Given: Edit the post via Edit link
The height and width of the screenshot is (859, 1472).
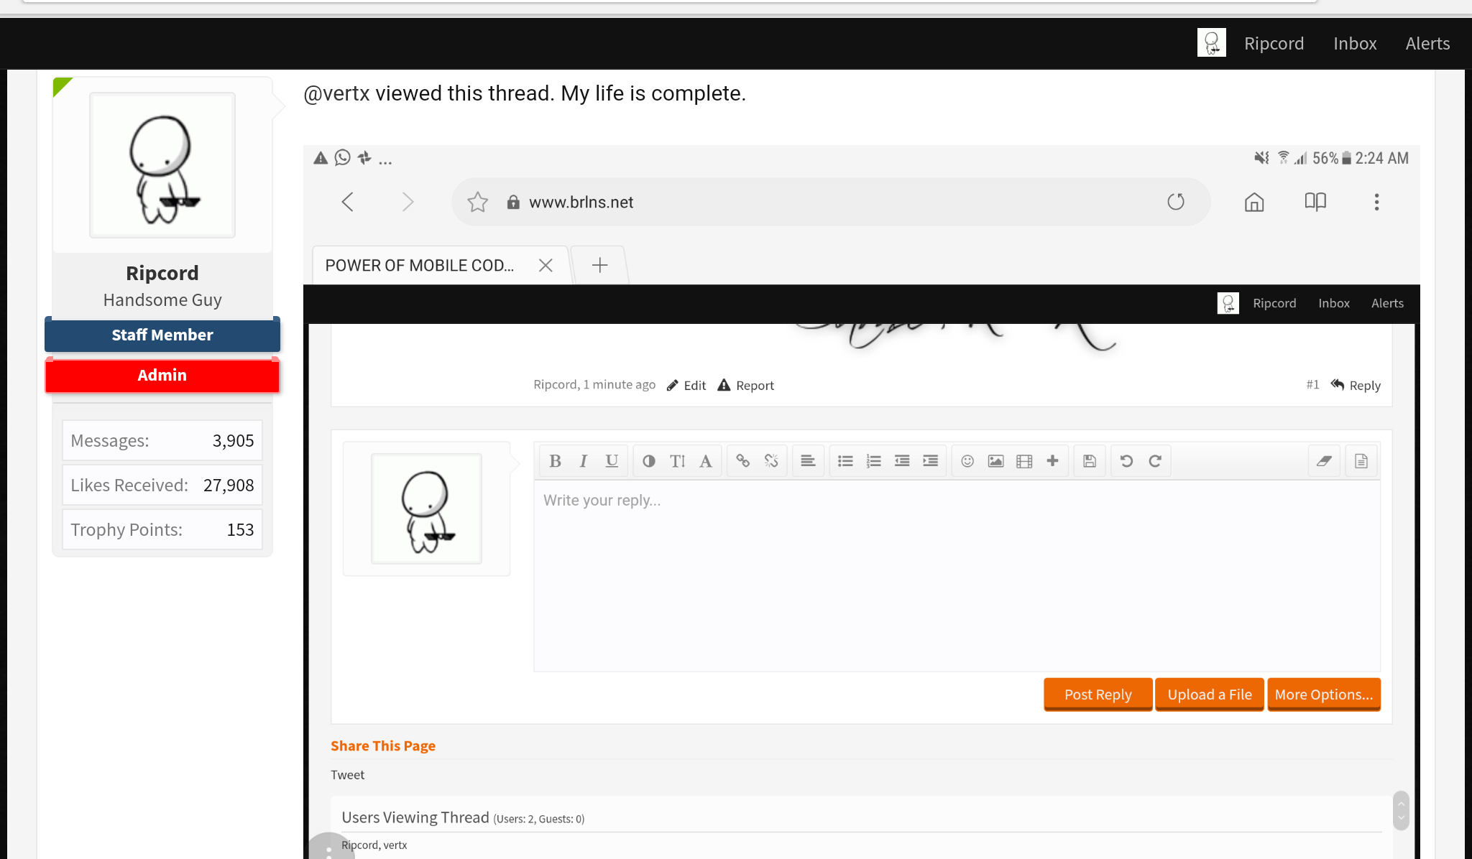Looking at the screenshot, I should pos(686,385).
